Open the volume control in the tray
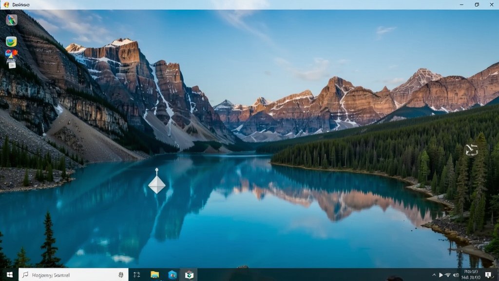The height and width of the screenshot is (281, 499). tap(456, 275)
